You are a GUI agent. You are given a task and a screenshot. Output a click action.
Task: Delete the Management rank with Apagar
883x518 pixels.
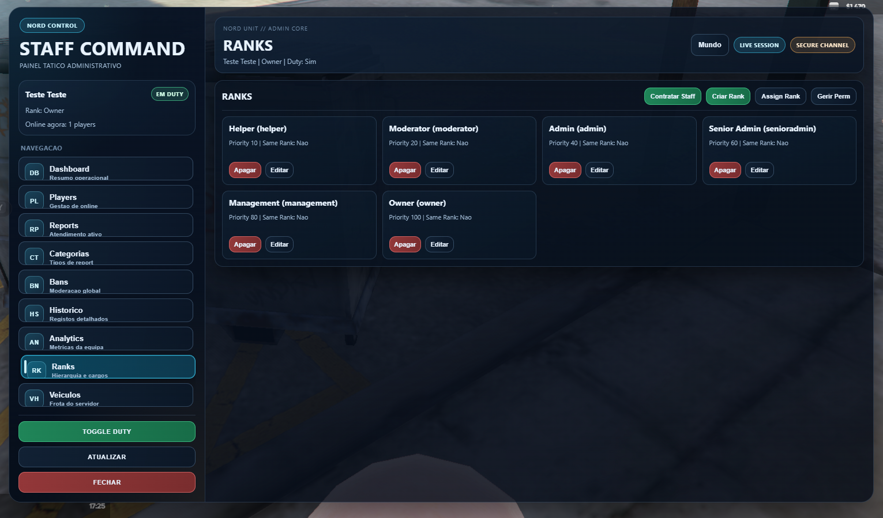(x=245, y=244)
